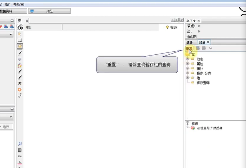Click the Aa icon in filter toolbar

pos(210,48)
